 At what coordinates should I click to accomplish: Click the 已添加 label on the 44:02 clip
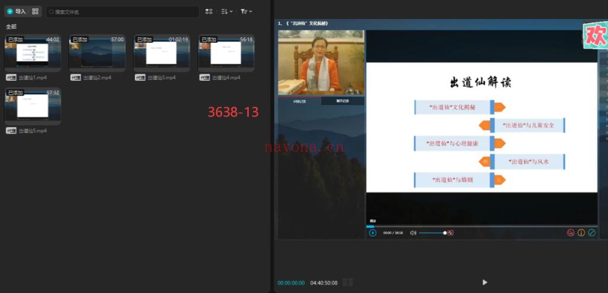(15, 40)
